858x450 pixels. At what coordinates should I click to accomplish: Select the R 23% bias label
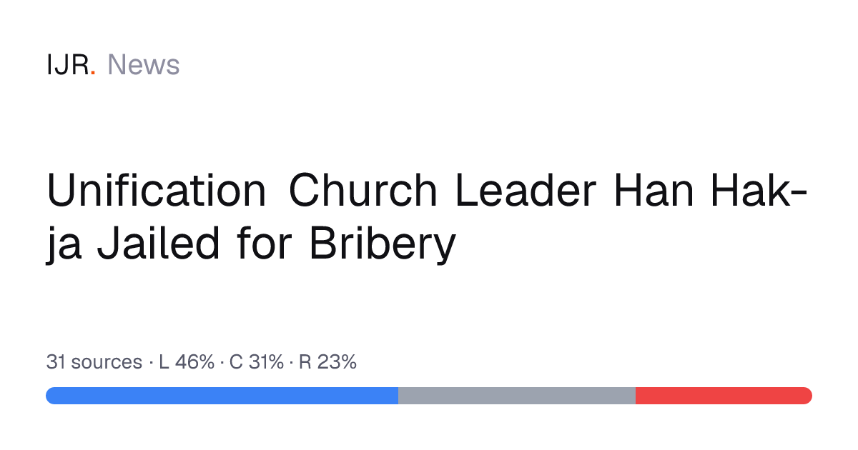point(327,362)
